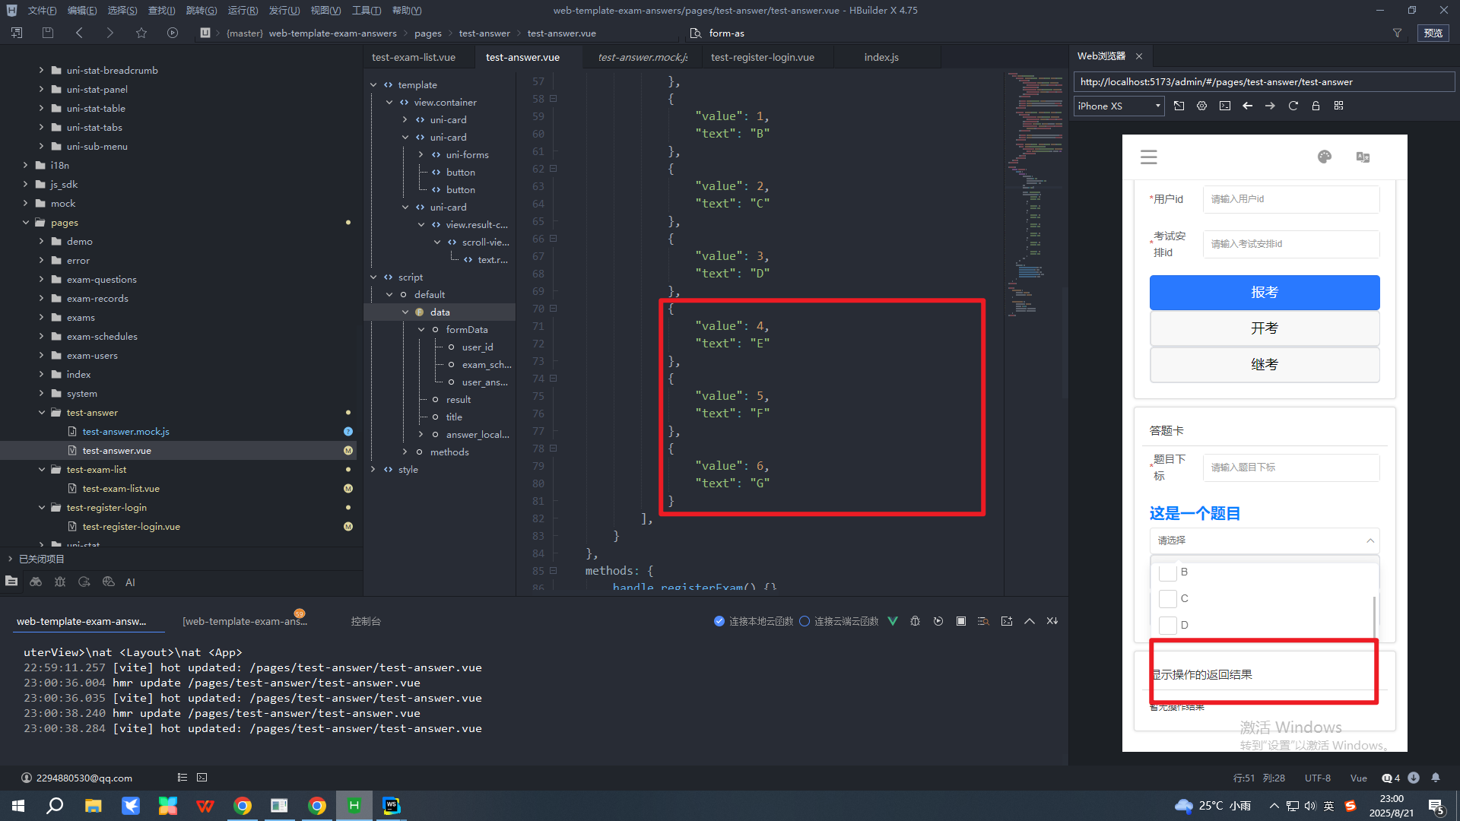The image size is (1460, 821).
Task: Collapse the test-answer folder in project tree
Action: (x=42, y=413)
